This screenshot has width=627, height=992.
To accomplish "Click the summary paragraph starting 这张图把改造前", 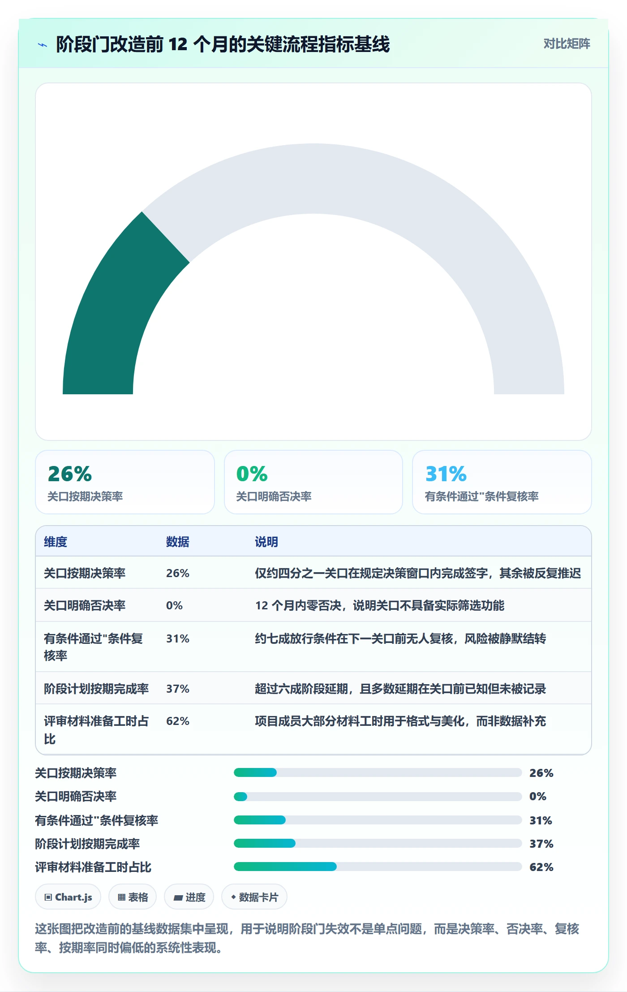I will (x=307, y=938).
